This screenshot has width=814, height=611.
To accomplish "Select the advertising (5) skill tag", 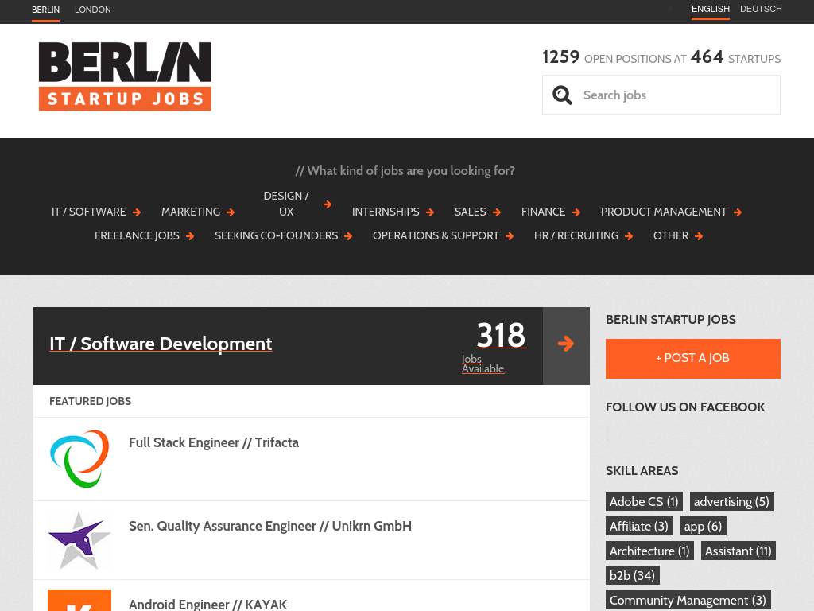I will (x=731, y=501).
